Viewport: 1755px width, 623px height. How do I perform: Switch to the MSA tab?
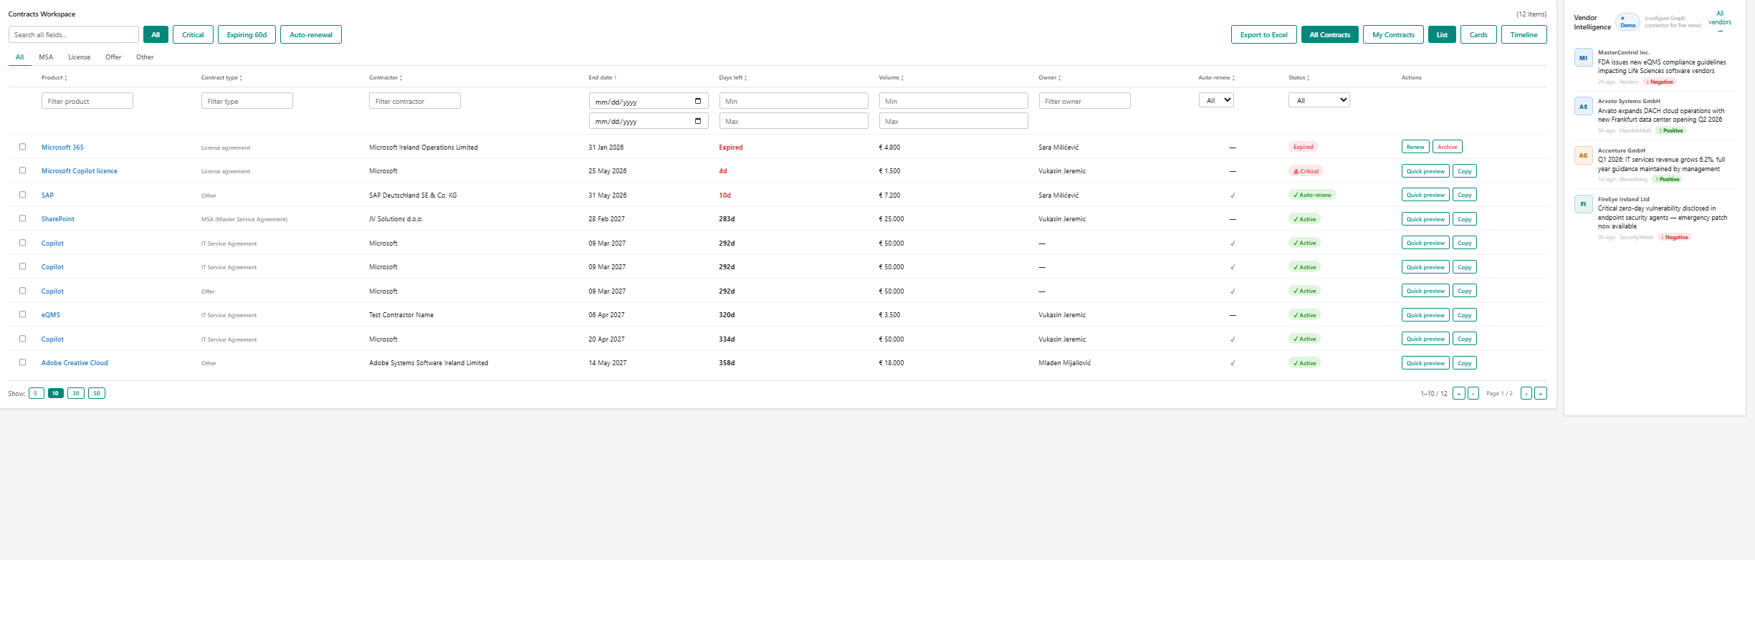46,57
